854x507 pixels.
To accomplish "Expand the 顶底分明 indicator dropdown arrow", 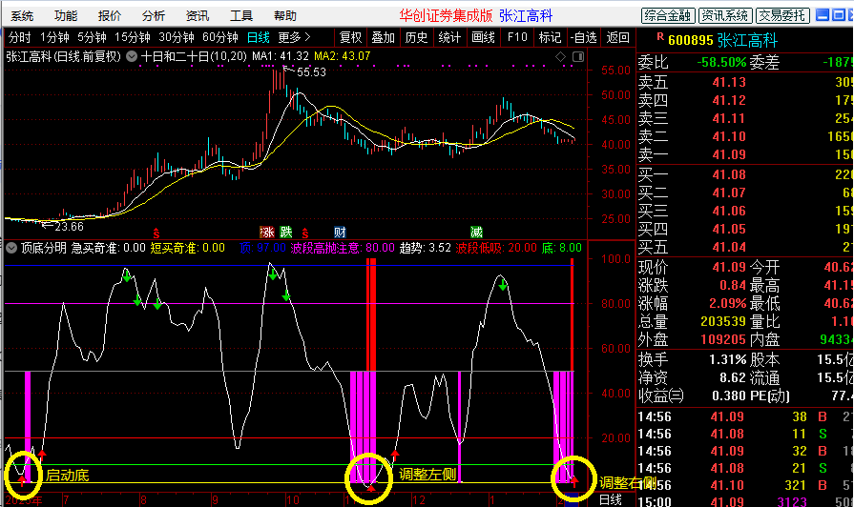I will [11, 248].
